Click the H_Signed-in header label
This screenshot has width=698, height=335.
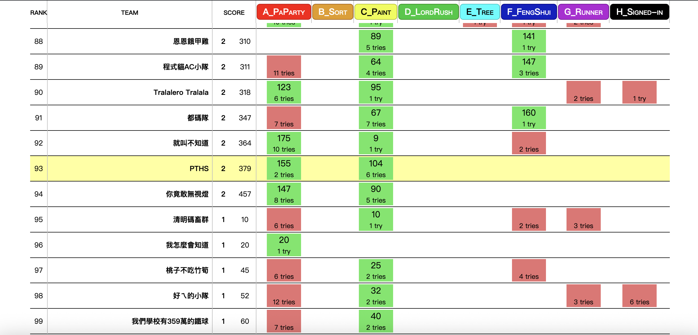click(639, 12)
